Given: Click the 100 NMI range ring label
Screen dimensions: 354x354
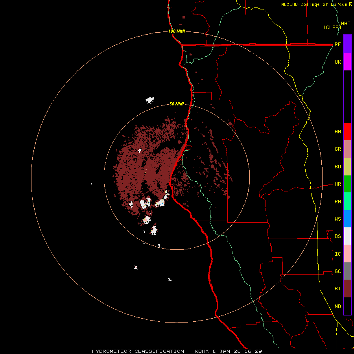Looking at the screenshot, I should click(177, 31).
